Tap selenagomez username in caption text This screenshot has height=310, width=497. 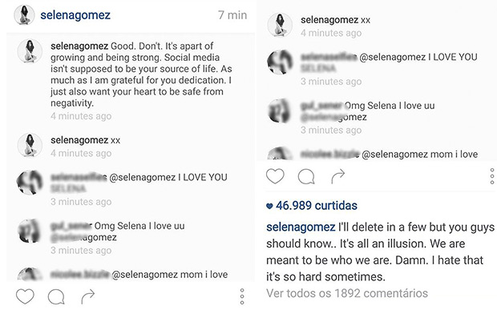[301, 227]
